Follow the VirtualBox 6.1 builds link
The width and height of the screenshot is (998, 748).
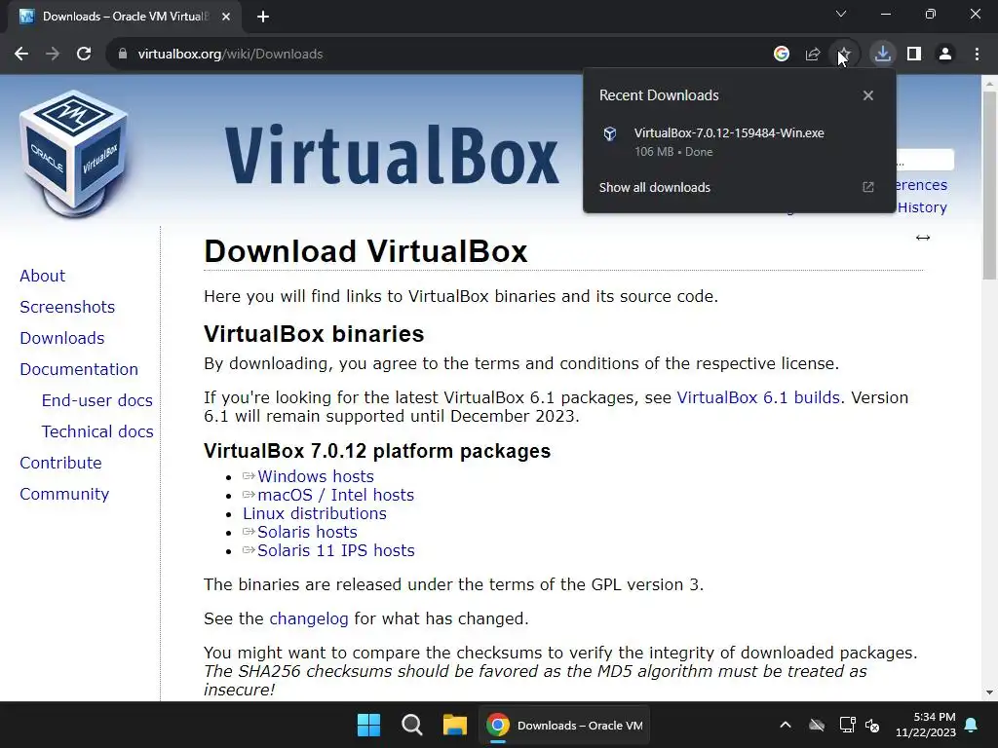tap(758, 397)
